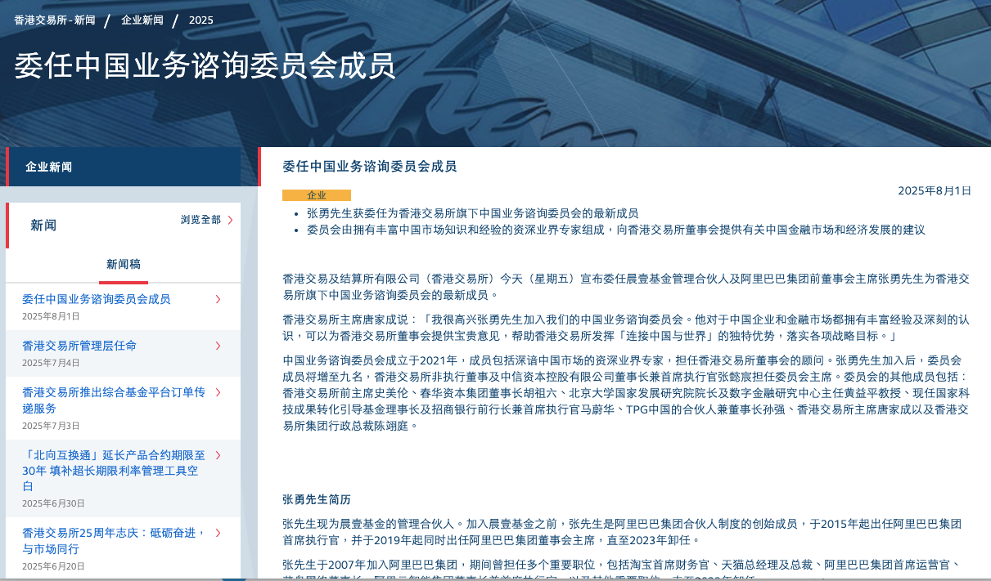
Task: Click arrow beside 25周年志庆 news item
Action: click(x=218, y=533)
